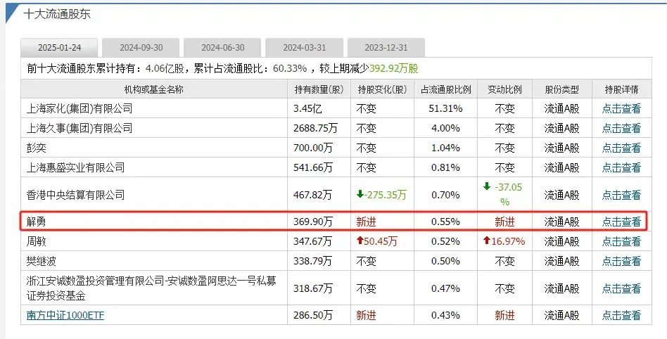Click the 369.90万 holdings value
Viewport: 667px width, 339px height.
click(x=313, y=222)
